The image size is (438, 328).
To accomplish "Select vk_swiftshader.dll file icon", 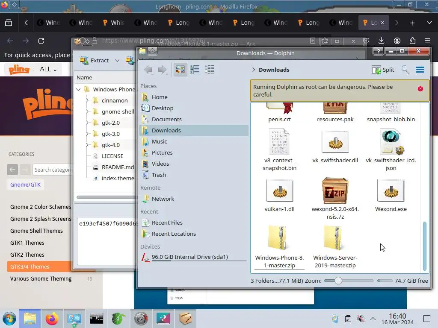I will pos(335,142).
